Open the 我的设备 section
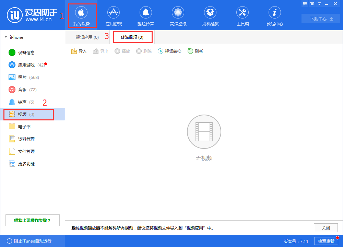 click(x=81, y=16)
